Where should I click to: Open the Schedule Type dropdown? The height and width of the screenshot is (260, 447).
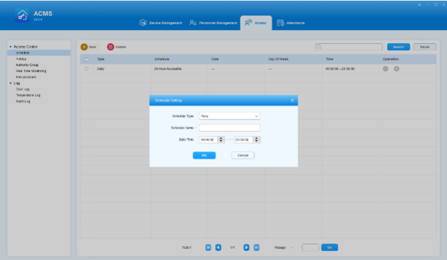pos(229,116)
